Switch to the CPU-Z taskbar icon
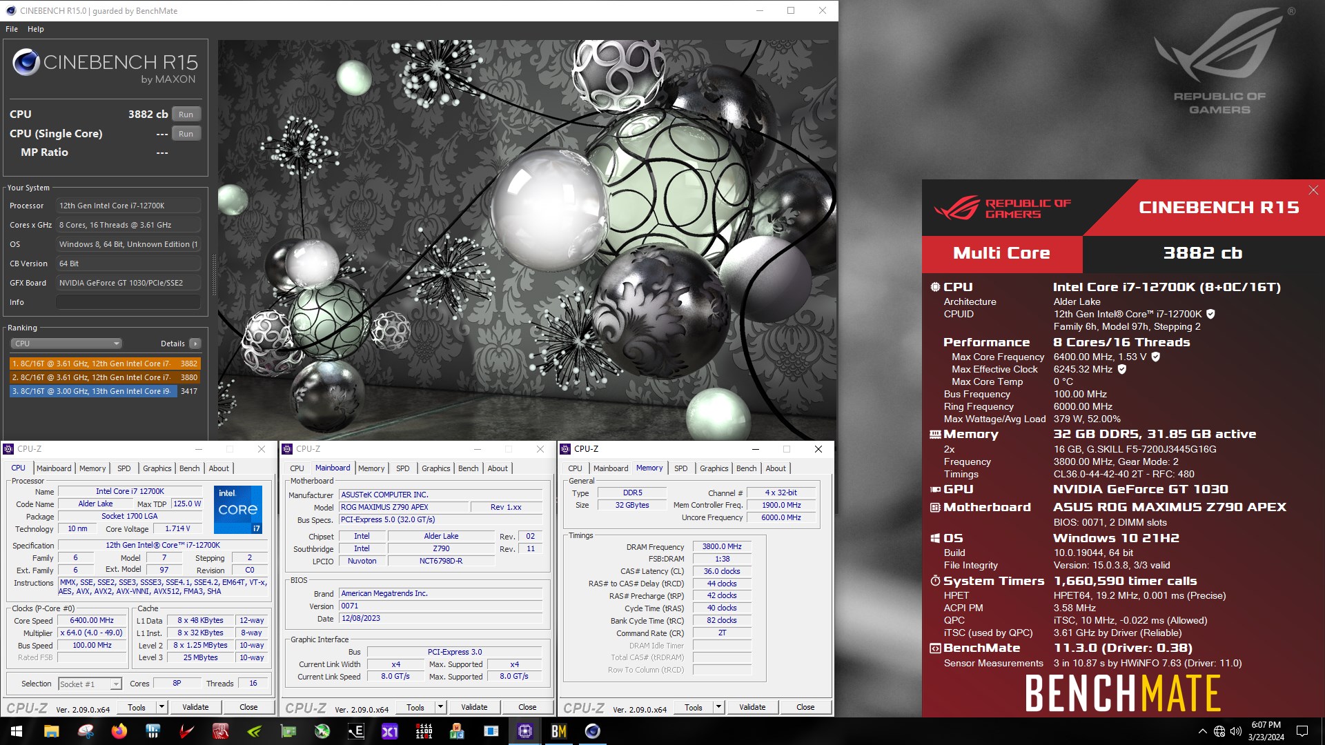The image size is (1325, 745). click(525, 731)
